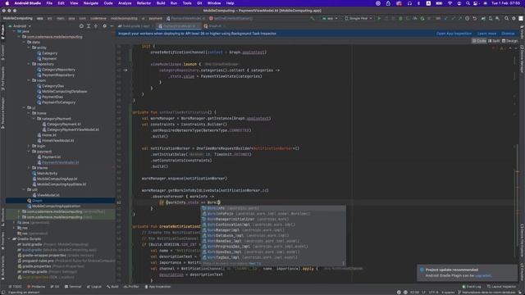Open CategoryRepository in project tree

[58, 70]
